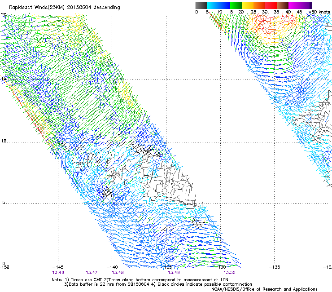Click the red 30-35 knots color swatch
332x292 pixels.
(x=271, y=5)
